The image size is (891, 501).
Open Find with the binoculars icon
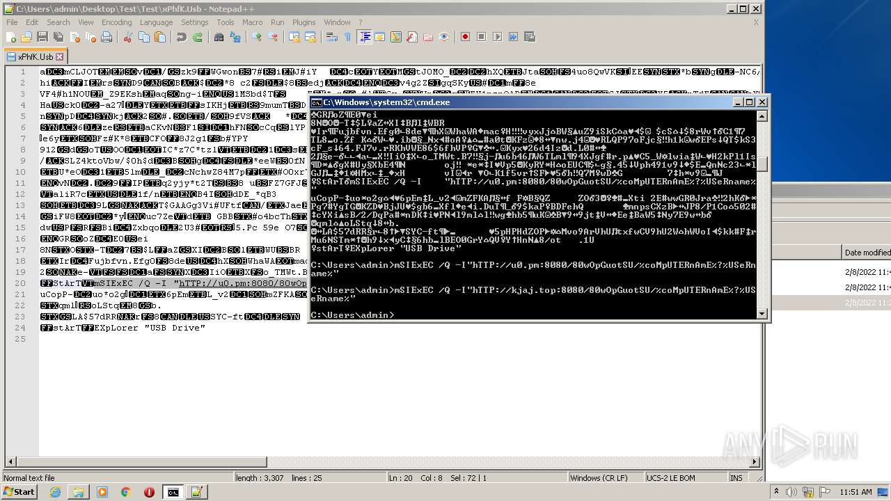[219, 37]
